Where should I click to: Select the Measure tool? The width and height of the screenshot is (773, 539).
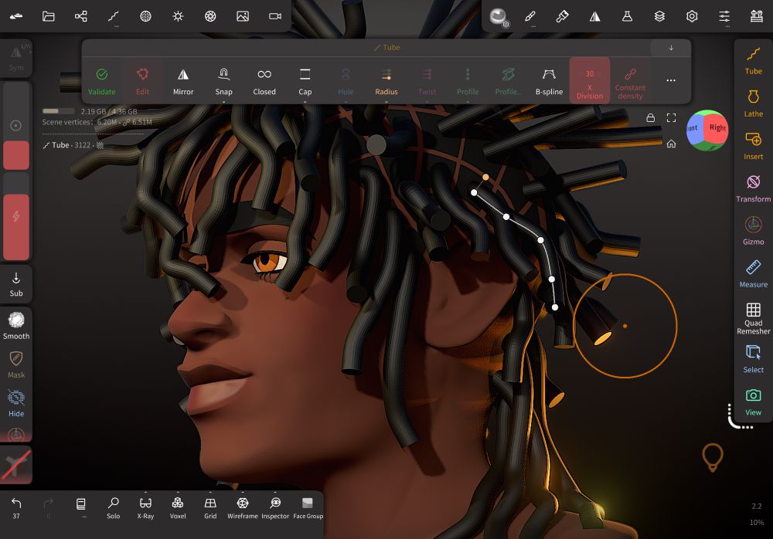click(x=753, y=274)
